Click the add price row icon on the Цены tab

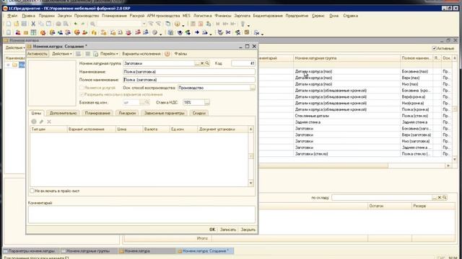[34, 122]
